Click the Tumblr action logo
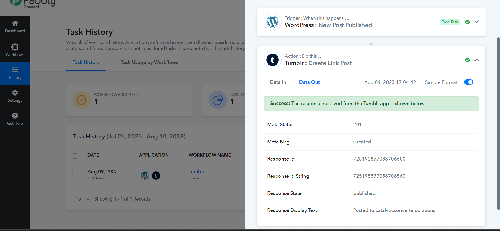This screenshot has height=231, width=500. click(x=272, y=60)
